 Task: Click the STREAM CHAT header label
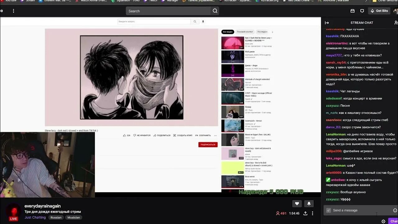tap(362, 23)
